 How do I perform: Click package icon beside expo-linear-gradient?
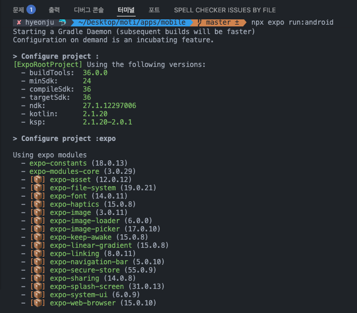38,245
